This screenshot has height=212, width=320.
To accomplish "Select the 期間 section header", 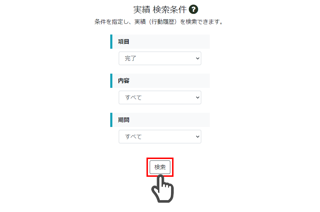I will click(x=160, y=120).
